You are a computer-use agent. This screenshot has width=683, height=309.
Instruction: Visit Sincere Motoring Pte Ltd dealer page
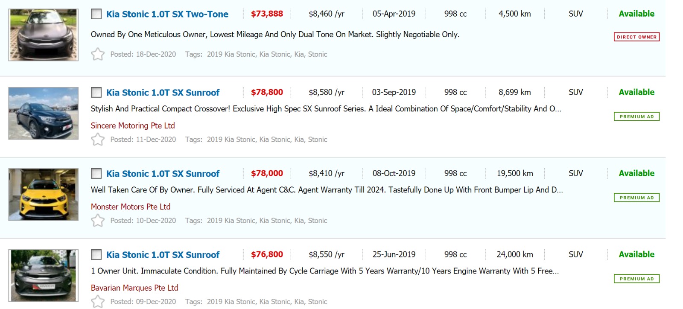tap(133, 125)
